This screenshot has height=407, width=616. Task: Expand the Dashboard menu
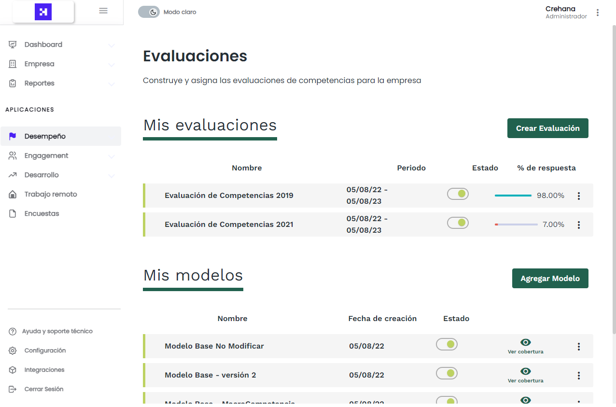click(112, 44)
